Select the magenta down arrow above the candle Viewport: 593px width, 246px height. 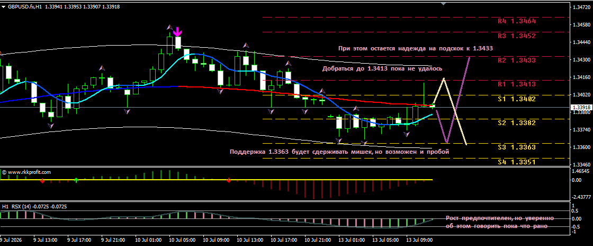[177, 32]
